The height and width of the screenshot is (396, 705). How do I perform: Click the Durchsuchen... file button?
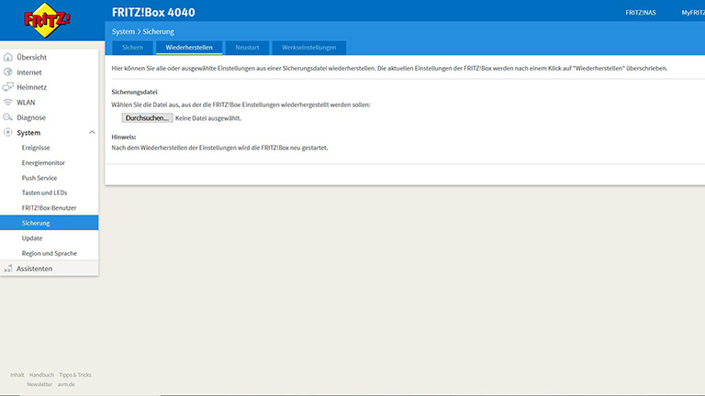[147, 117]
